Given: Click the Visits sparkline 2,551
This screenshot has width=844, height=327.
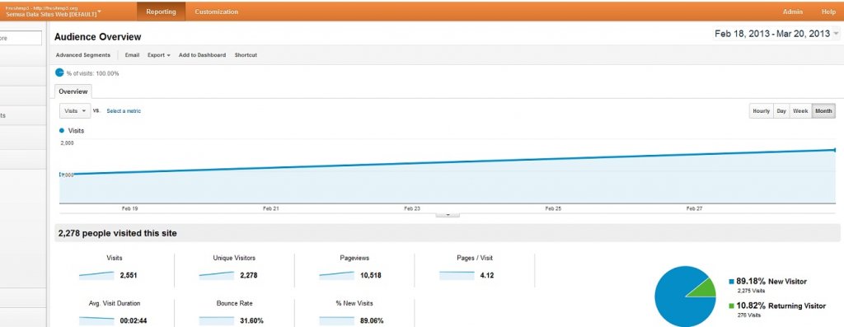Looking at the screenshot, I should point(97,275).
